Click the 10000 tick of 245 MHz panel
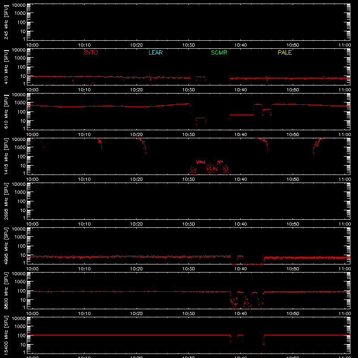Screen dimensions: 358x358 (19, 5)
